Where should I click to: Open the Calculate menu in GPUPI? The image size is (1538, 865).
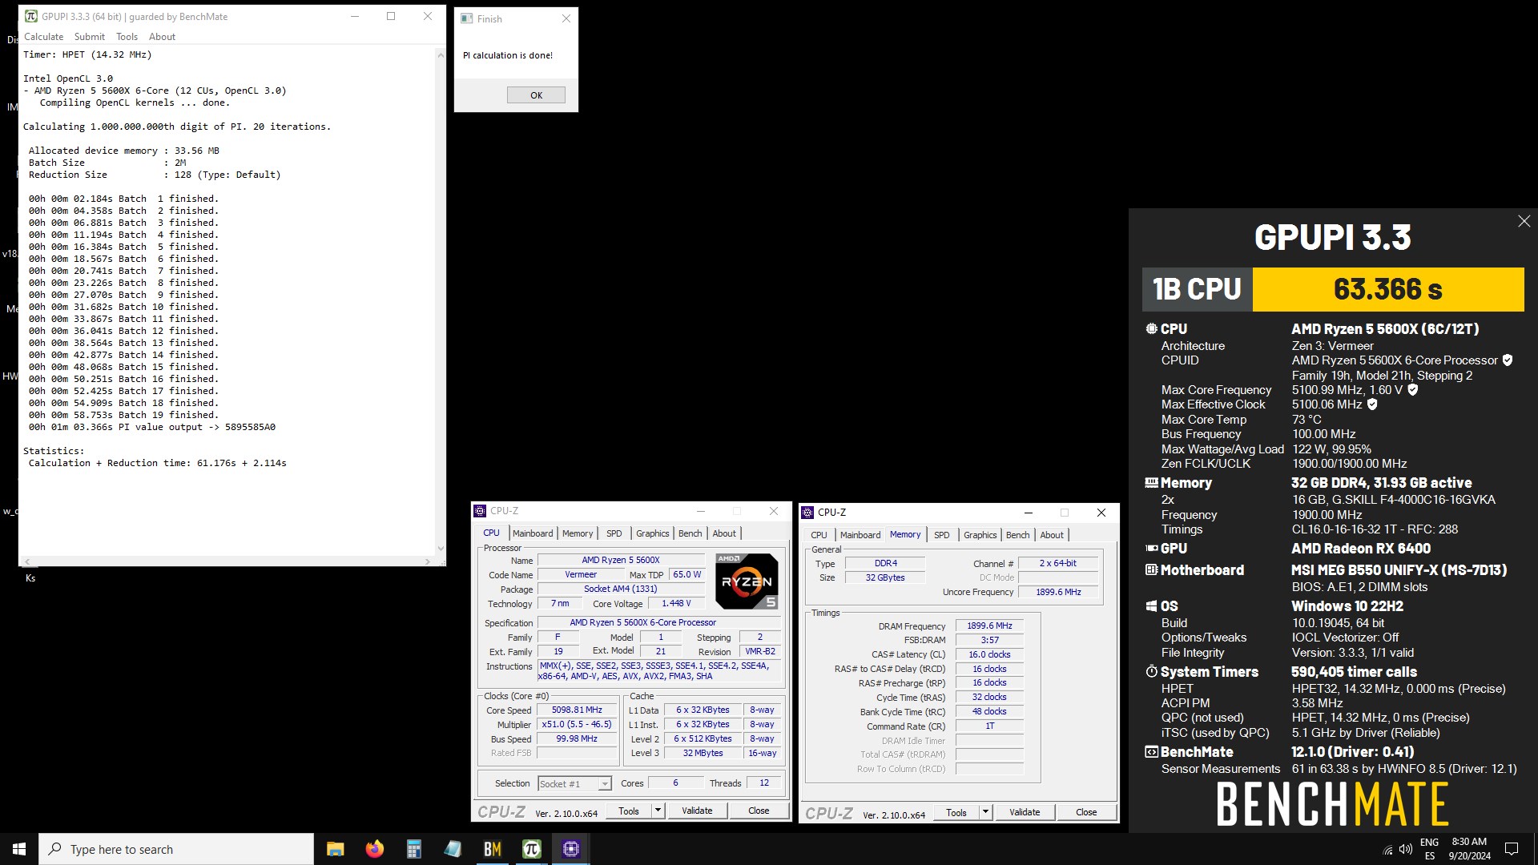(43, 37)
